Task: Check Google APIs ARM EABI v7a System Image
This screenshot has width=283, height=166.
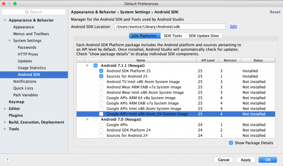Action: click(x=101, y=103)
